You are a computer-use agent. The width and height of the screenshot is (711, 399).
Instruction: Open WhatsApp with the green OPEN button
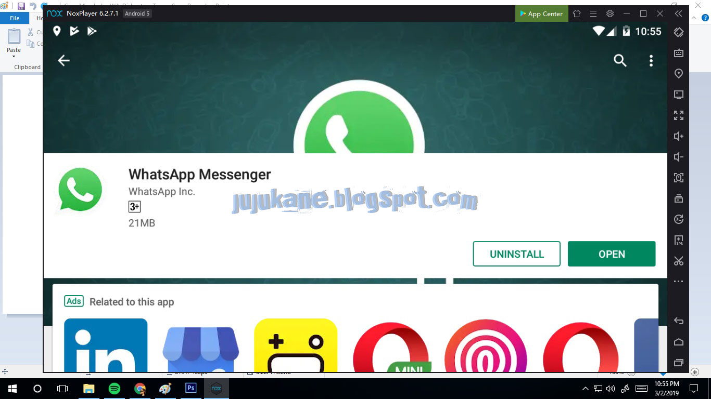coord(612,254)
